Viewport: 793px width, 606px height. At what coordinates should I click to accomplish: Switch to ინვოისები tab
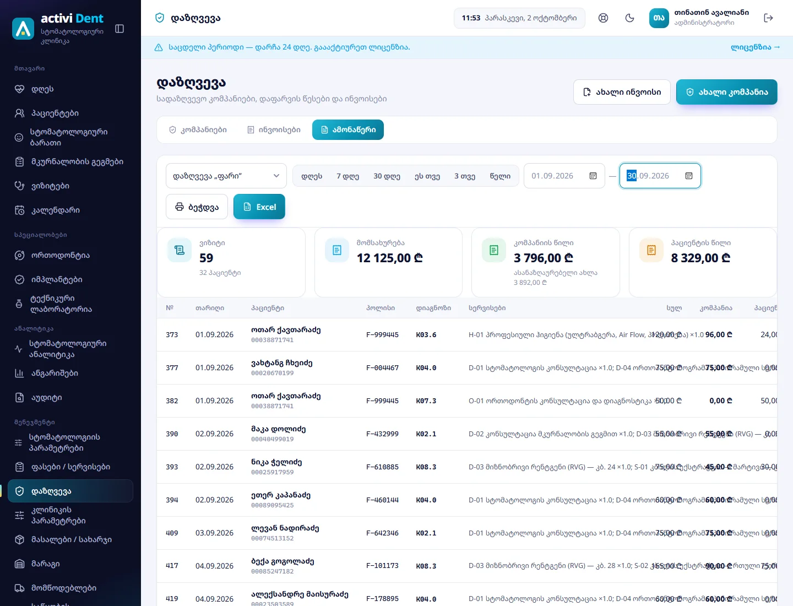coord(274,129)
